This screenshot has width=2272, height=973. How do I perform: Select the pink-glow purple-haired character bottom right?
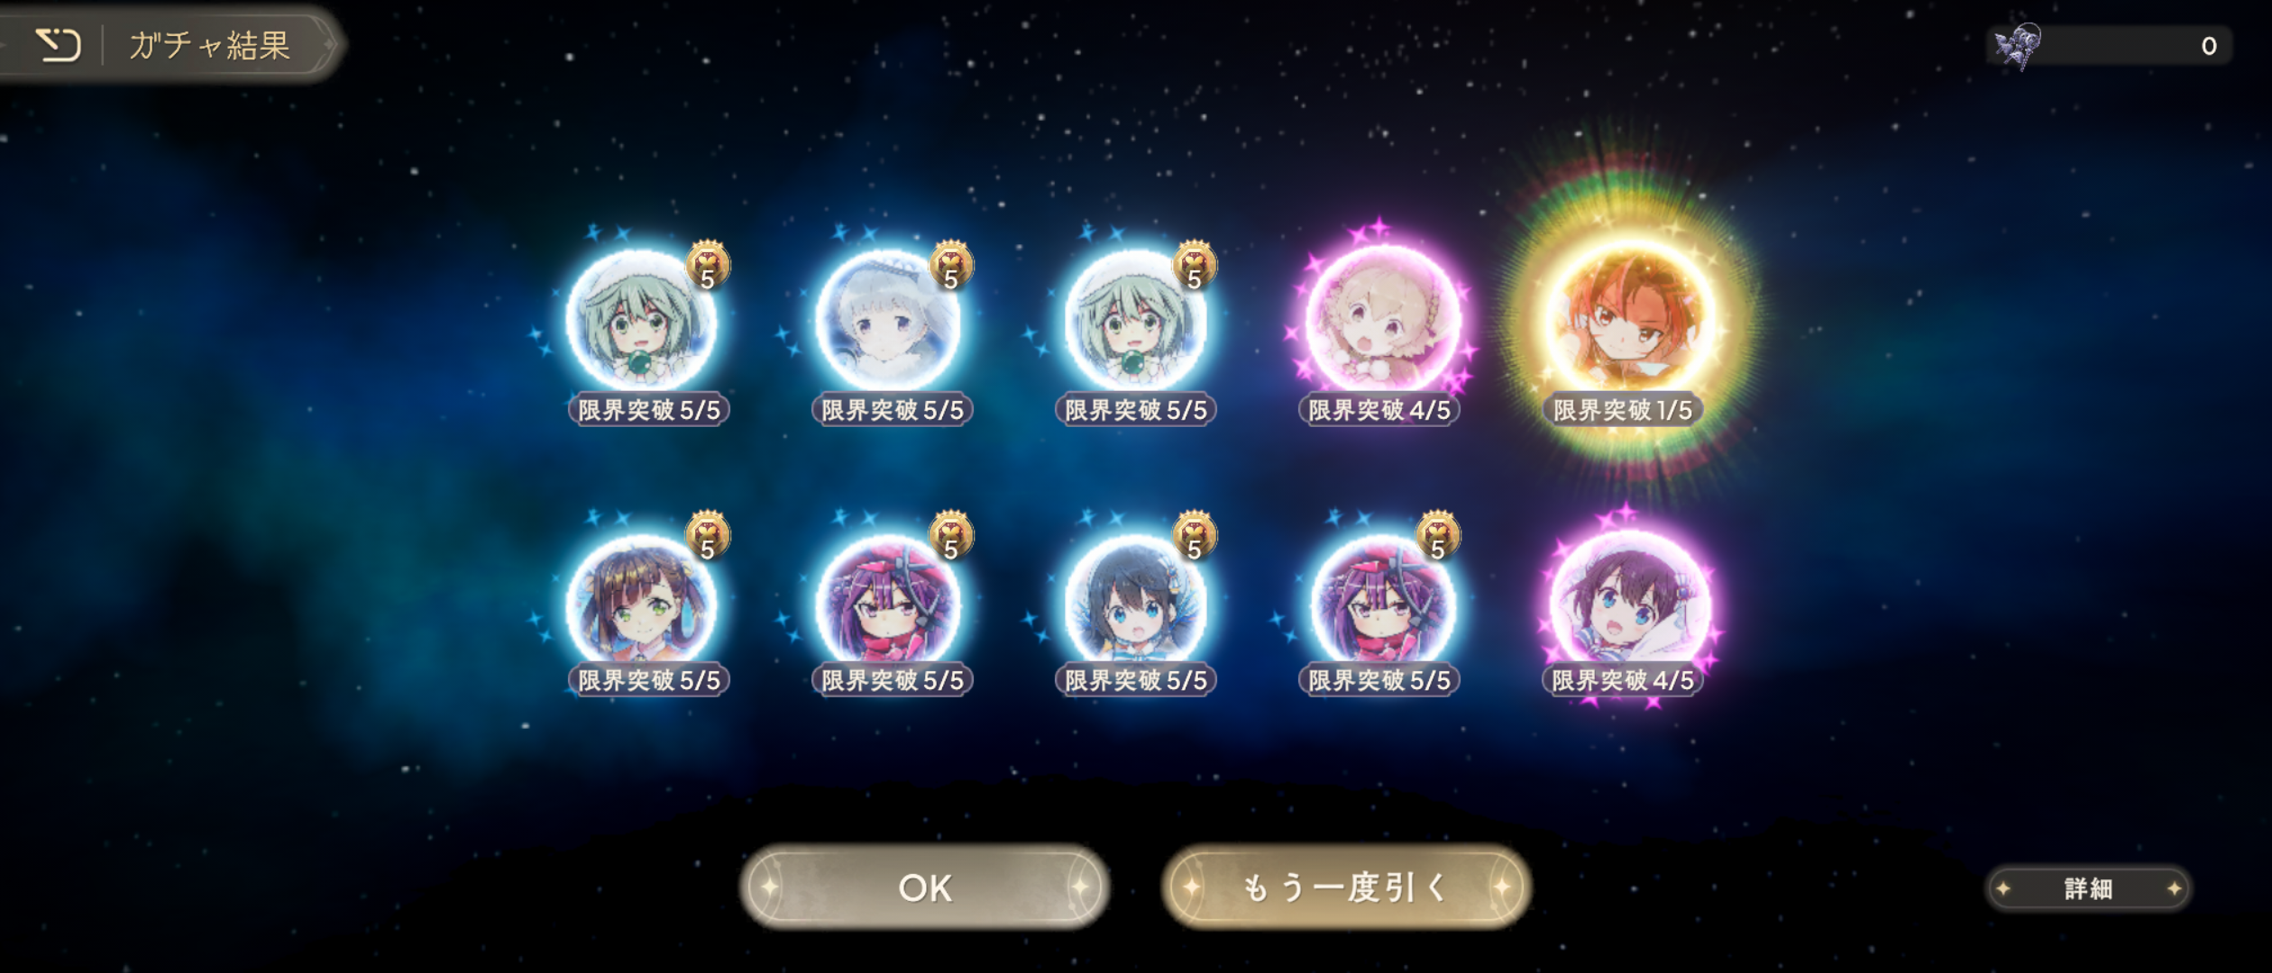point(1628,602)
